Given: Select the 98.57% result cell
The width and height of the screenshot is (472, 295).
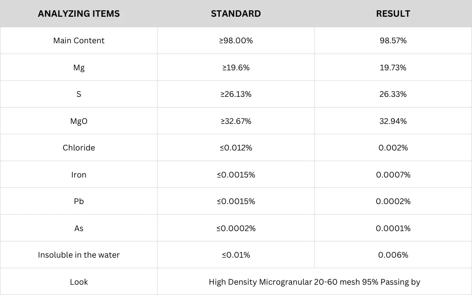Looking at the screenshot, I should pos(393,41).
